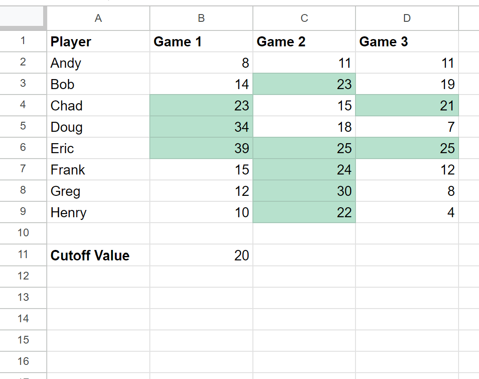Select column D header
The width and height of the screenshot is (479, 379).
(407, 18)
